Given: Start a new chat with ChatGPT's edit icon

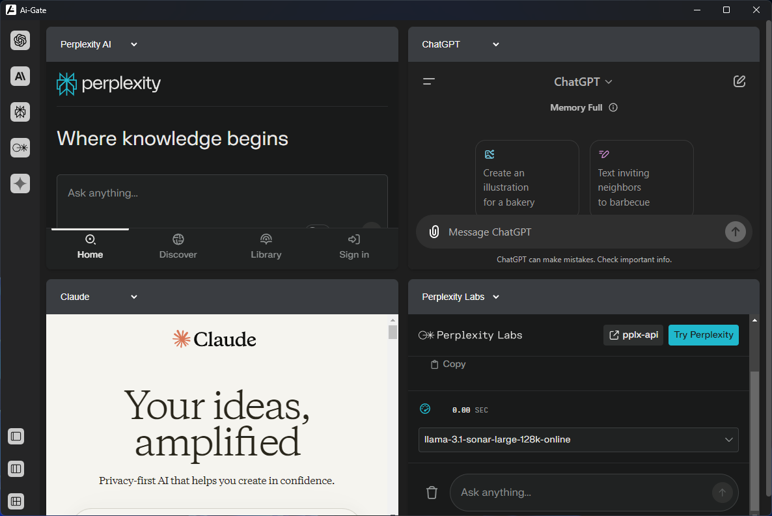Looking at the screenshot, I should [739, 81].
